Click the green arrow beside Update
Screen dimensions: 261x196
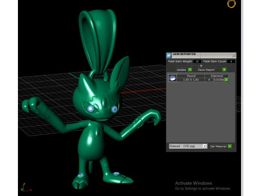click(x=190, y=70)
